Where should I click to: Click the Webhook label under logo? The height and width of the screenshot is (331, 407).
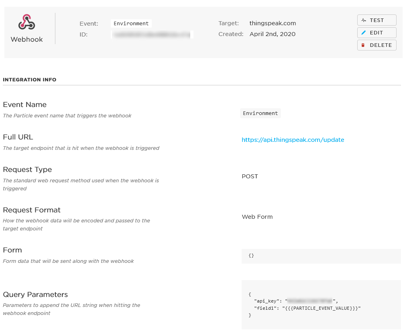27,39
